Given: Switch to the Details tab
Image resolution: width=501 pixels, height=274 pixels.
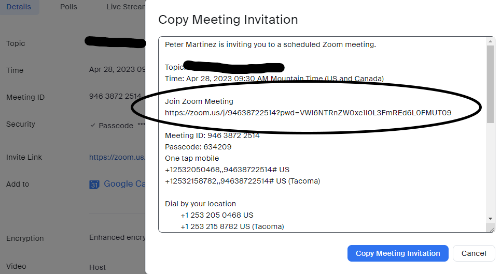Looking at the screenshot, I should pyautogui.click(x=19, y=7).
